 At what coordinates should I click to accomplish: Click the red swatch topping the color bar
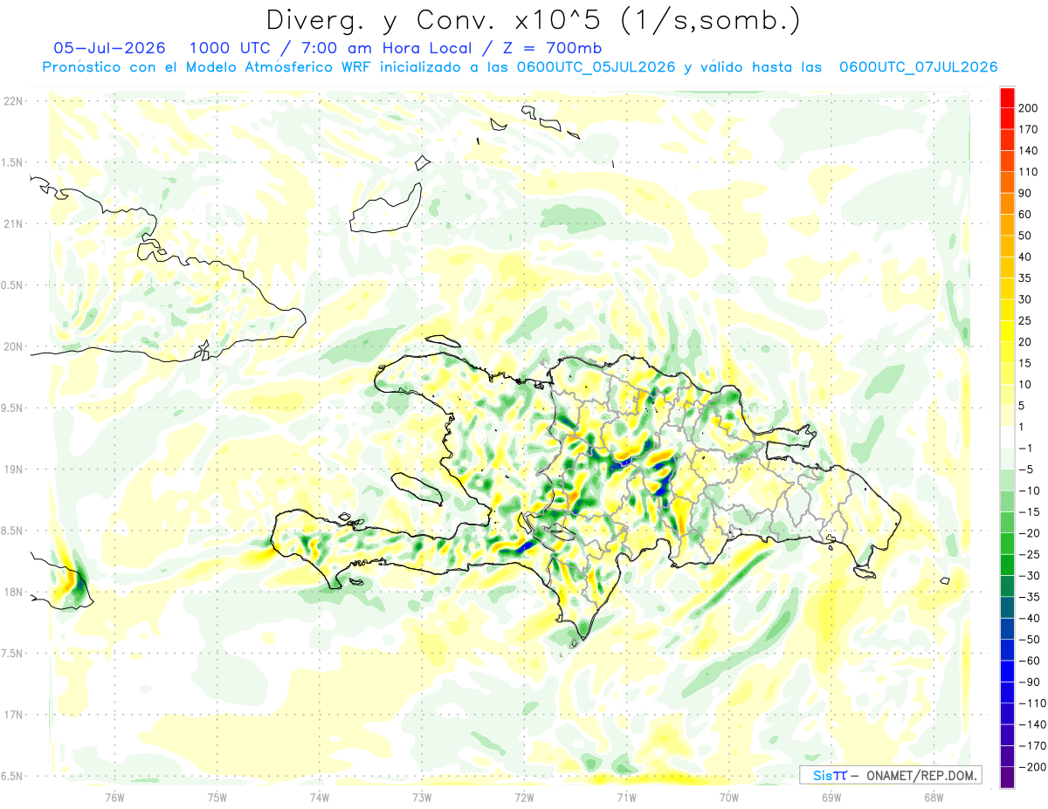coord(1007,98)
